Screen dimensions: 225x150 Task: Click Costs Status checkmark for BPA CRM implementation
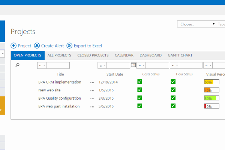pos(139,82)
